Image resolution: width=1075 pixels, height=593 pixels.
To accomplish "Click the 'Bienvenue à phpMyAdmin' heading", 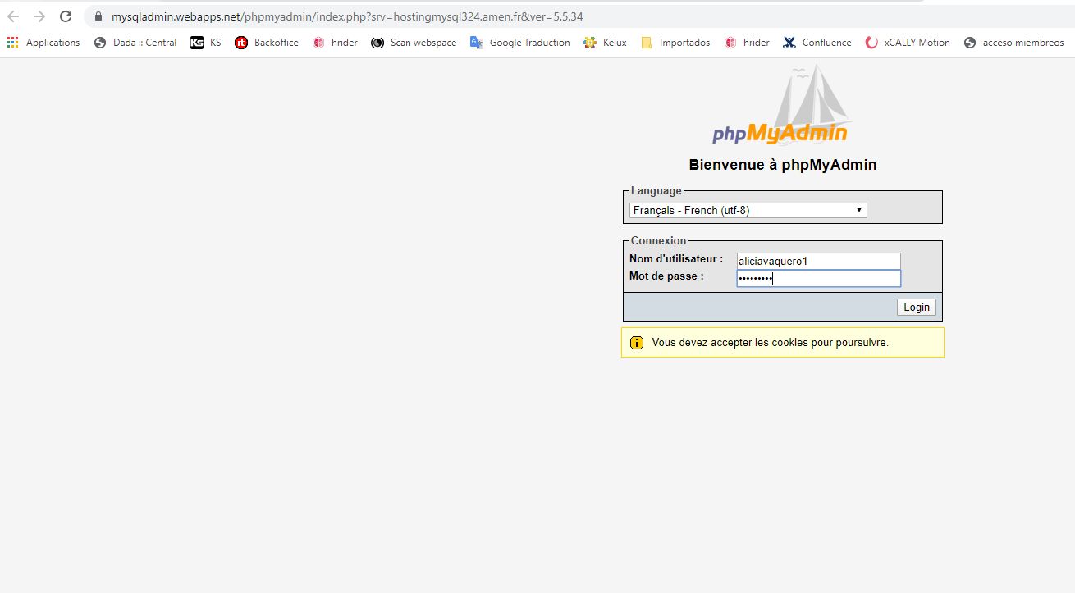I will click(x=783, y=165).
